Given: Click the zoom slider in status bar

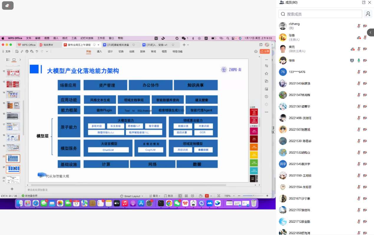Looking at the screenshot, I should [x=253, y=196].
